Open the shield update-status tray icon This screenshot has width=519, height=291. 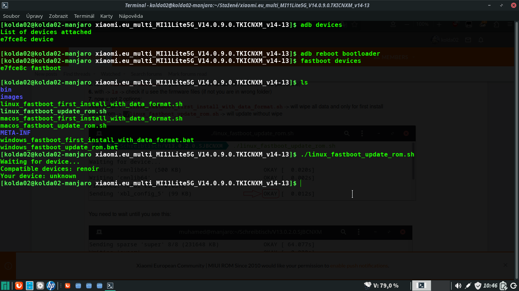click(478, 286)
